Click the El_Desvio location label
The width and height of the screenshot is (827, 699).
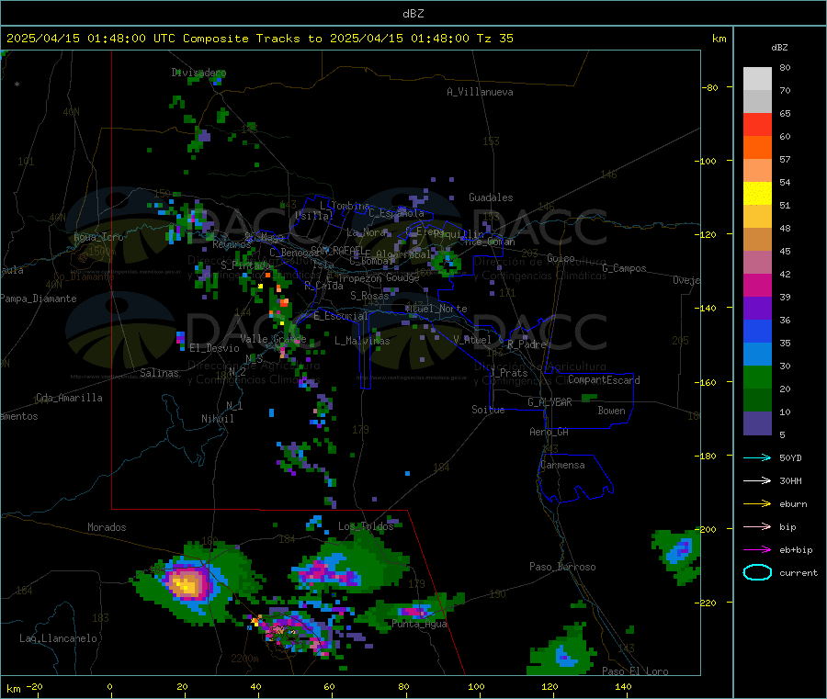point(214,348)
